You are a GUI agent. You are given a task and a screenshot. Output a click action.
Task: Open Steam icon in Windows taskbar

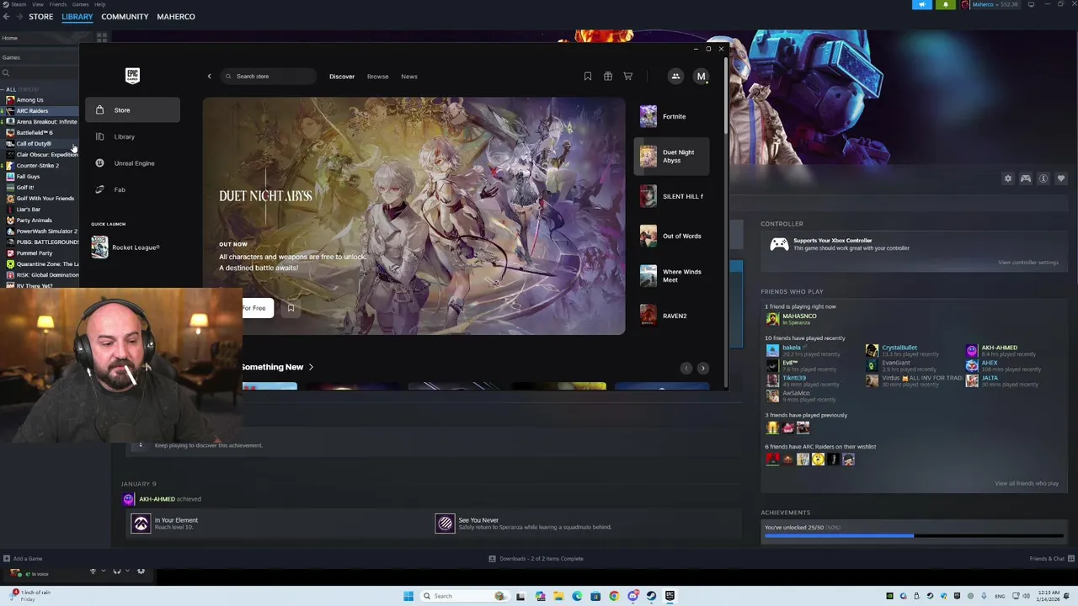tap(651, 596)
